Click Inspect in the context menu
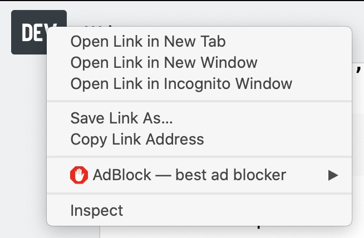The width and height of the screenshot is (364, 238). tap(97, 211)
